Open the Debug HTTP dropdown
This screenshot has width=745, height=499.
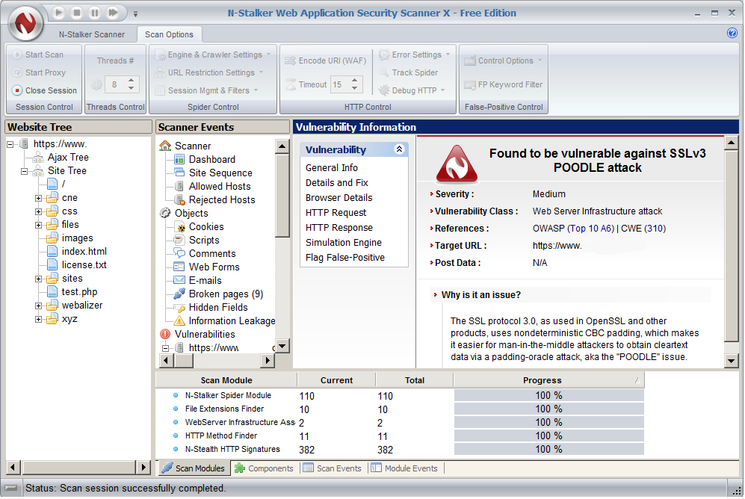pos(412,90)
